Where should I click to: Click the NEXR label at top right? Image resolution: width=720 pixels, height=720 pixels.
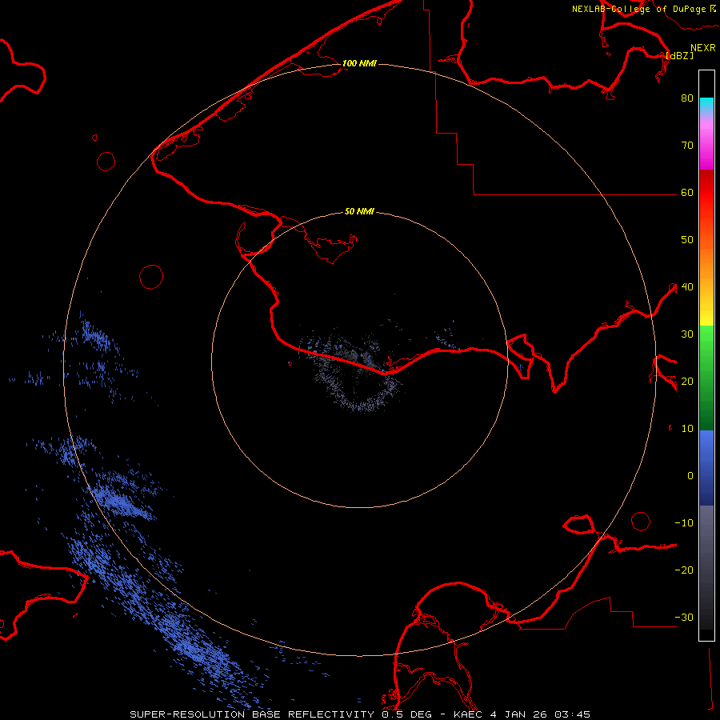click(x=703, y=48)
